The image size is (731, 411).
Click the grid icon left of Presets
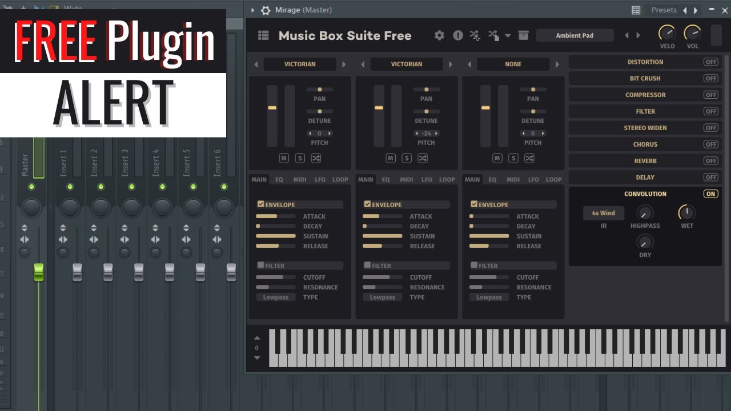click(x=636, y=10)
